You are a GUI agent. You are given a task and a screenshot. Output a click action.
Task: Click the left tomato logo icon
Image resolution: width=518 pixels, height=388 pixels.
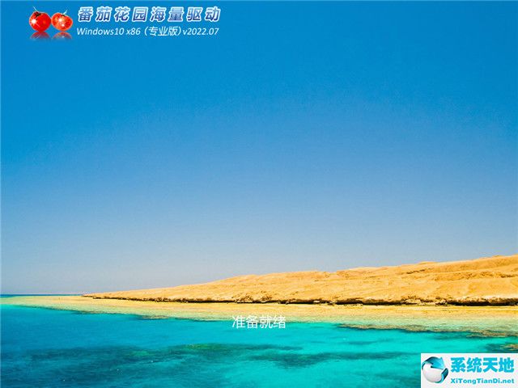click(40, 21)
